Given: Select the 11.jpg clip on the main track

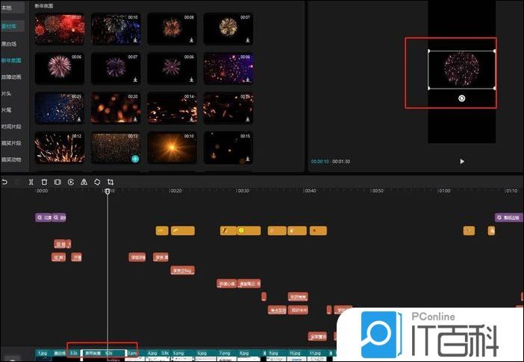Looking at the screenshot, I should [316, 355].
